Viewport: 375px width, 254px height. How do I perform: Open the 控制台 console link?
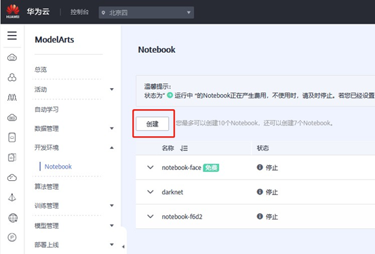point(79,12)
